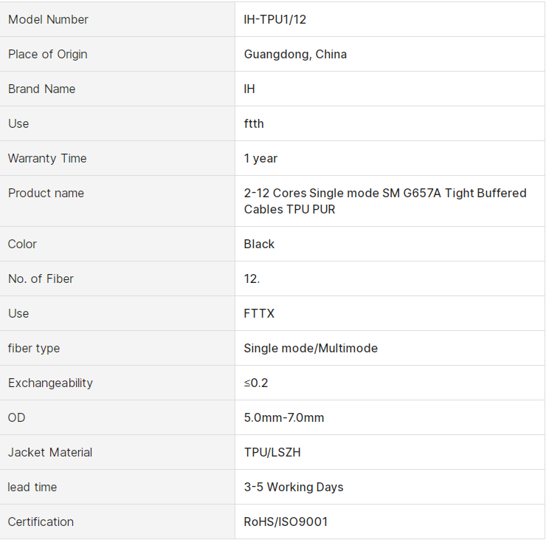546x540 pixels.
Task: Click the Single mode/Multimode value
Action: tap(311, 349)
